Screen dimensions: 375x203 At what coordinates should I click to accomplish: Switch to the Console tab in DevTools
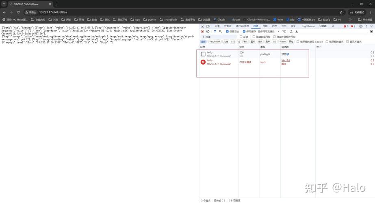tap(228, 26)
